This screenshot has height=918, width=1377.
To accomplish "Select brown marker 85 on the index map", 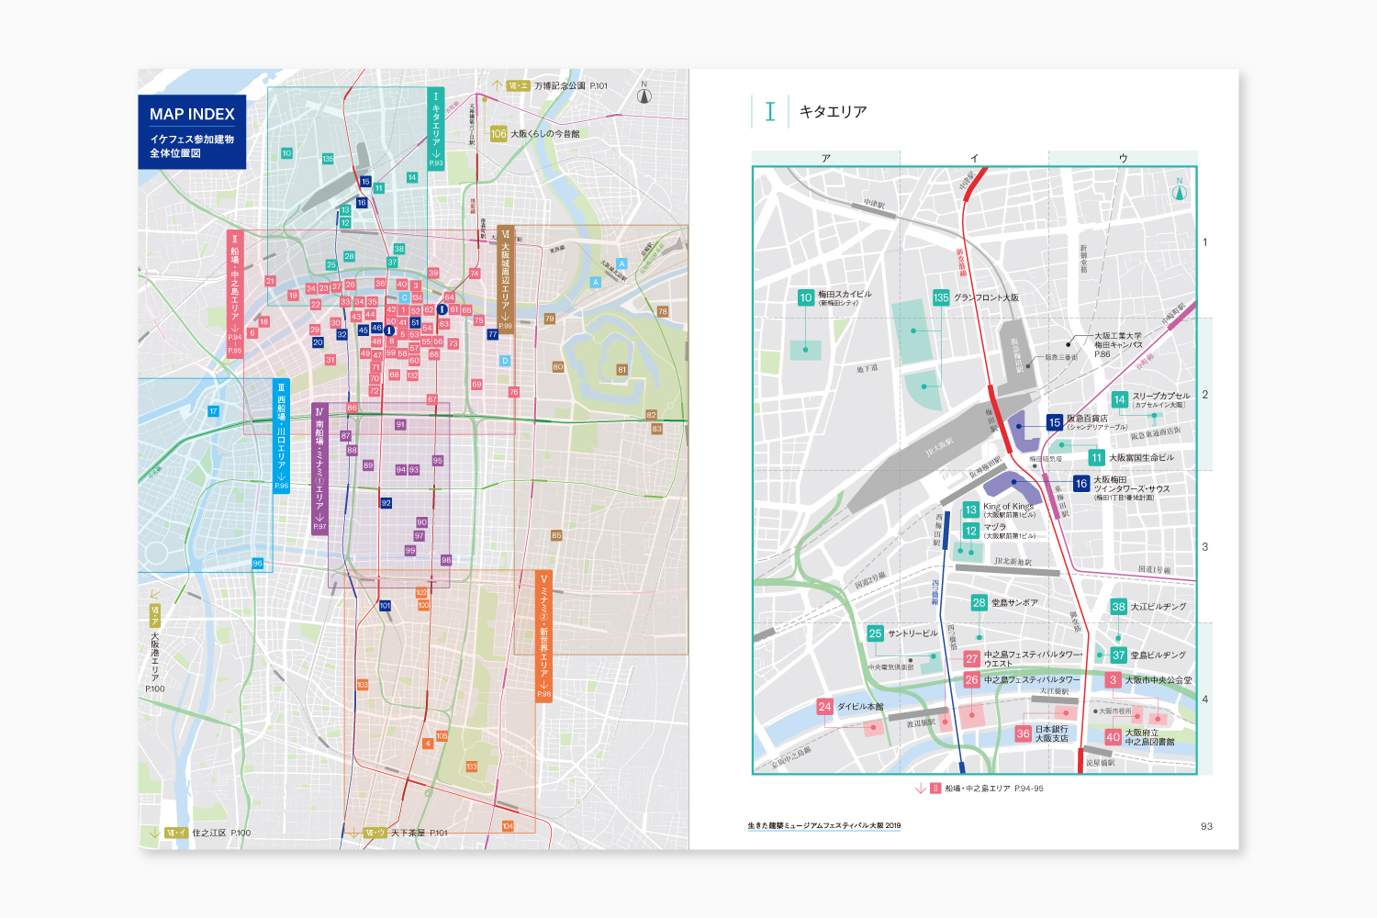I will (x=556, y=535).
